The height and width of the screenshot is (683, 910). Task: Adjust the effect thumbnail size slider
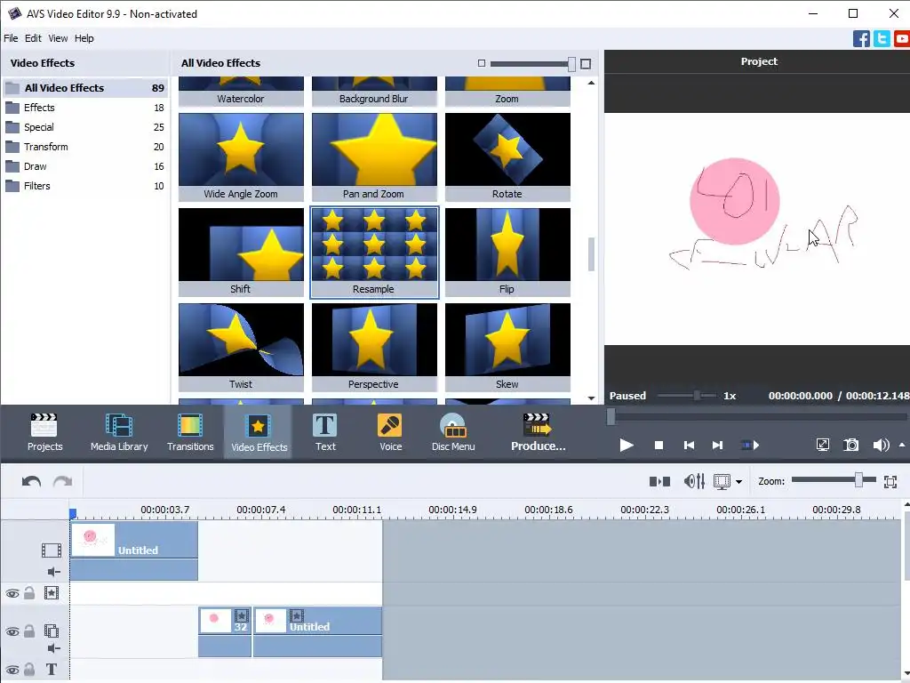click(x=571, y=64)
